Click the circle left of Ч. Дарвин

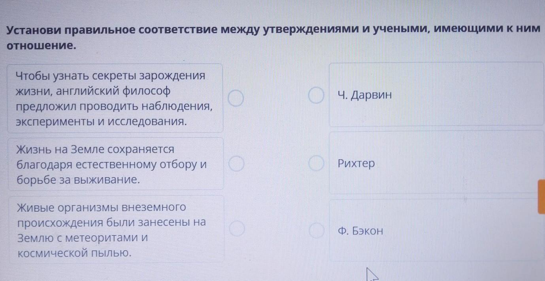pyautogui.click(x=316, y=96)
